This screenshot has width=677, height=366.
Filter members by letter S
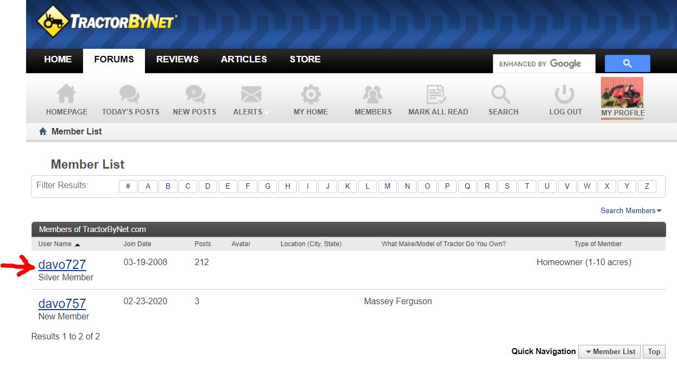click(507, 187)
